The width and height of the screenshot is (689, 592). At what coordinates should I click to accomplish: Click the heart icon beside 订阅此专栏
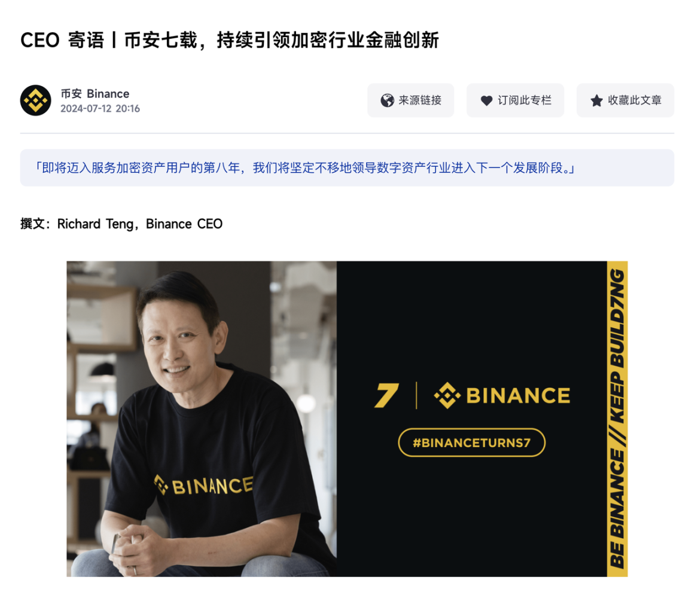[x=486, y=100]
